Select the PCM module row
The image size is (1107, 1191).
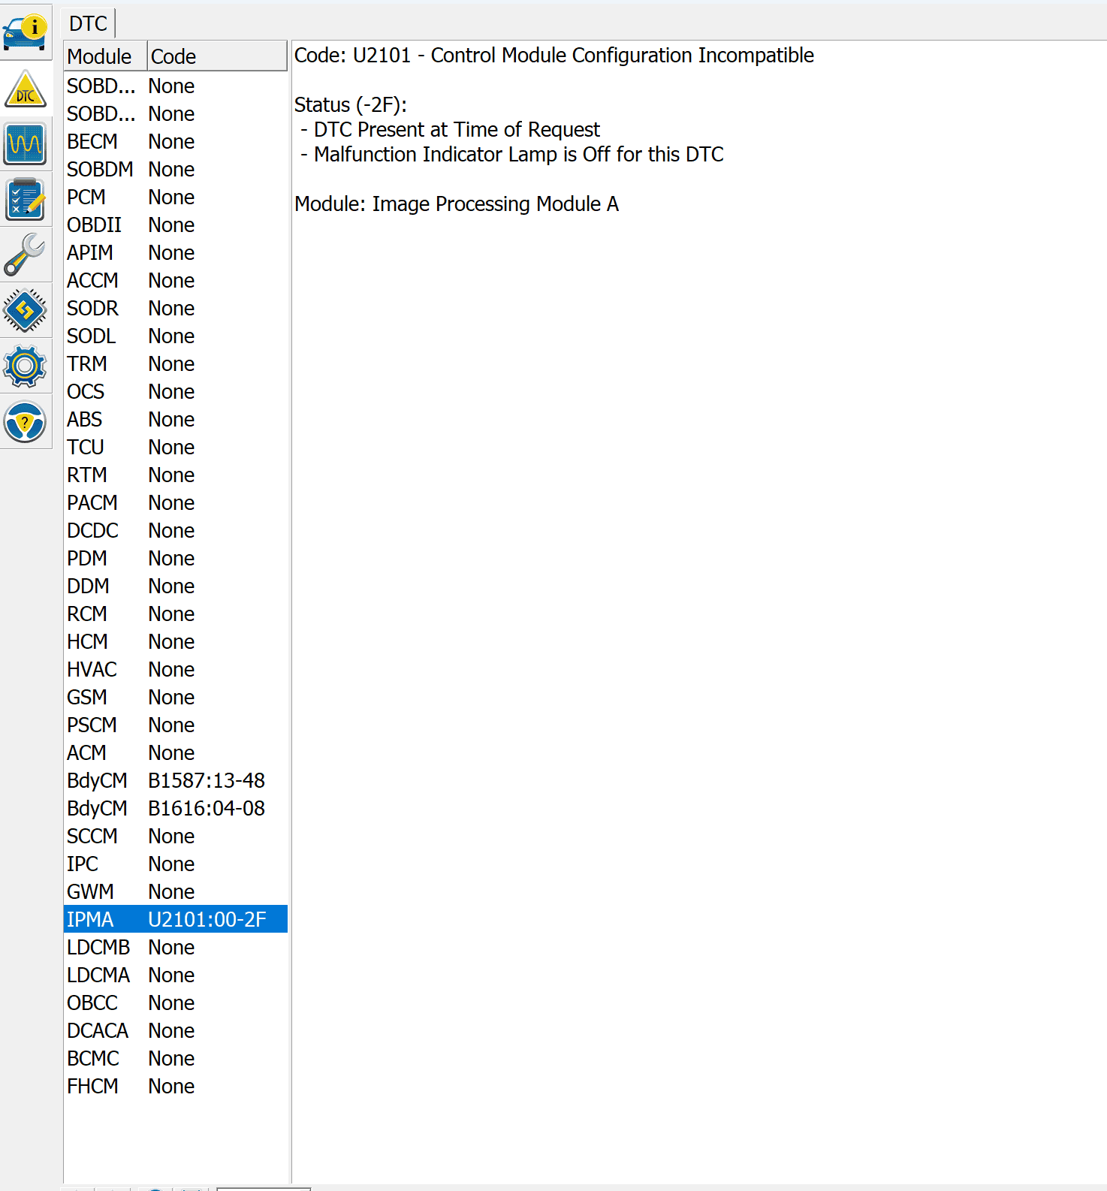(x=175, y=197)
